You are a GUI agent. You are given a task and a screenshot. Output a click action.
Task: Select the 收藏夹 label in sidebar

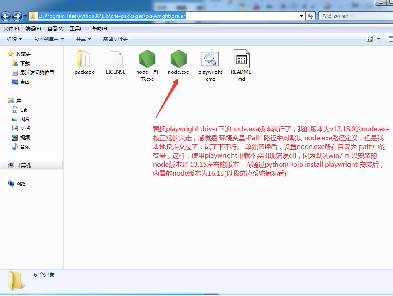(23, 54)
